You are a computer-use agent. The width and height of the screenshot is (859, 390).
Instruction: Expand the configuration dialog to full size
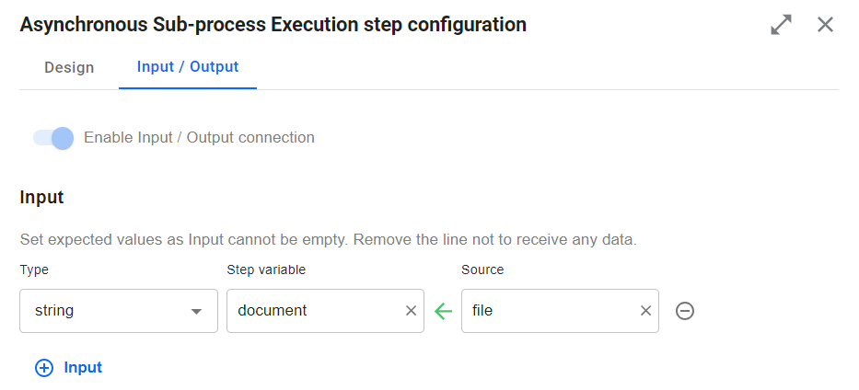(781, 25)
